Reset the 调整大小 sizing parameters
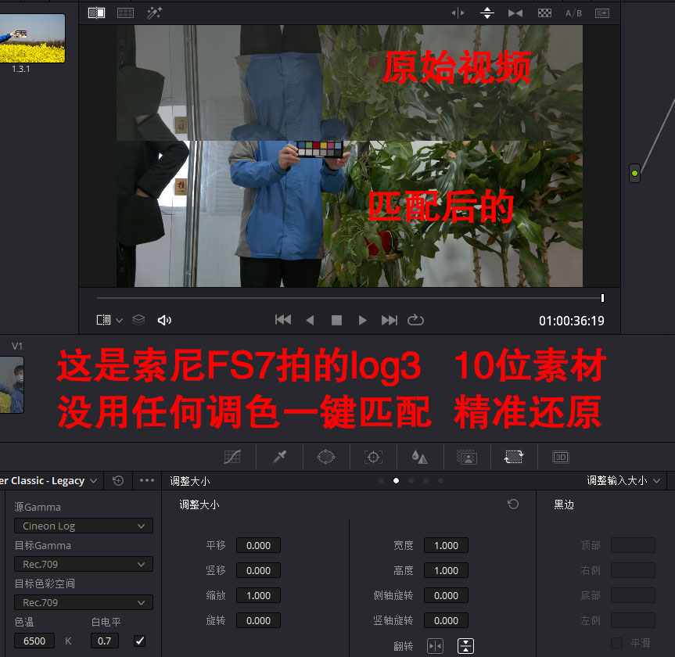The width and height of the screenshot is (675, 657). [x=513, y=504]
